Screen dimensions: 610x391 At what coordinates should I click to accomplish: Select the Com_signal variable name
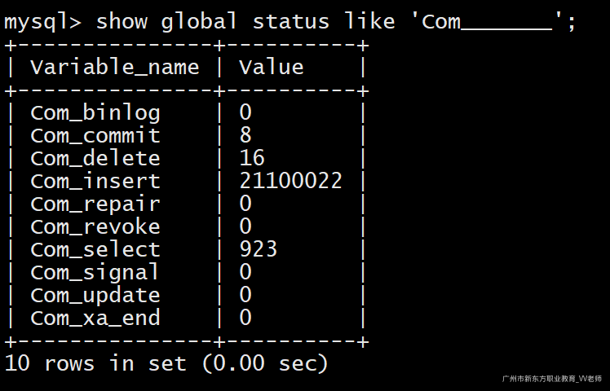(95, 272)
